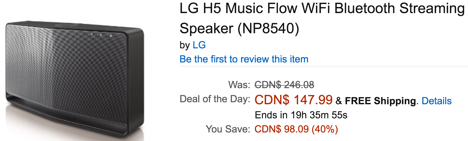This screenshot has width=468, height=141.
Task: Click the "You Save:" label
Action: [x=228, y=129]
